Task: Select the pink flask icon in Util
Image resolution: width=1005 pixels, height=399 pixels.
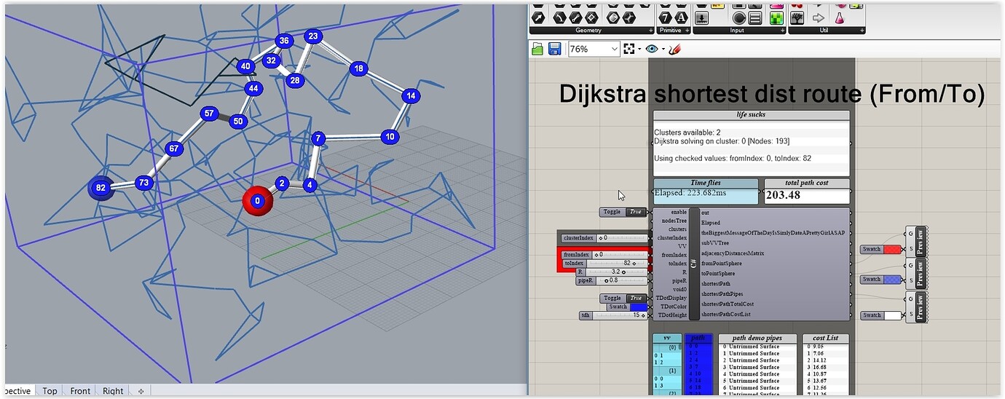Action: pos(840,17)
